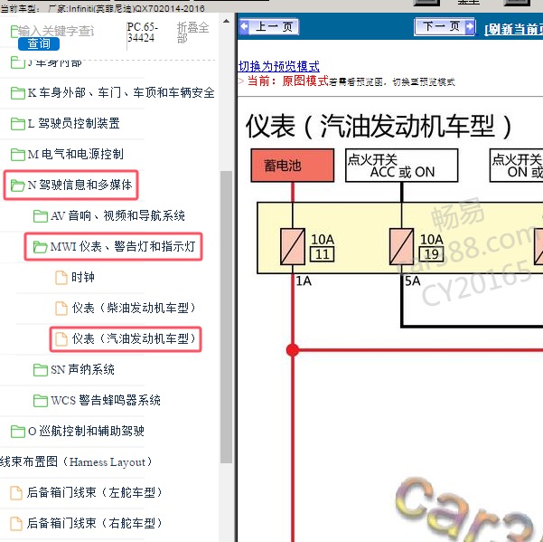Click the 5A connector label

(x=412, y=281)
